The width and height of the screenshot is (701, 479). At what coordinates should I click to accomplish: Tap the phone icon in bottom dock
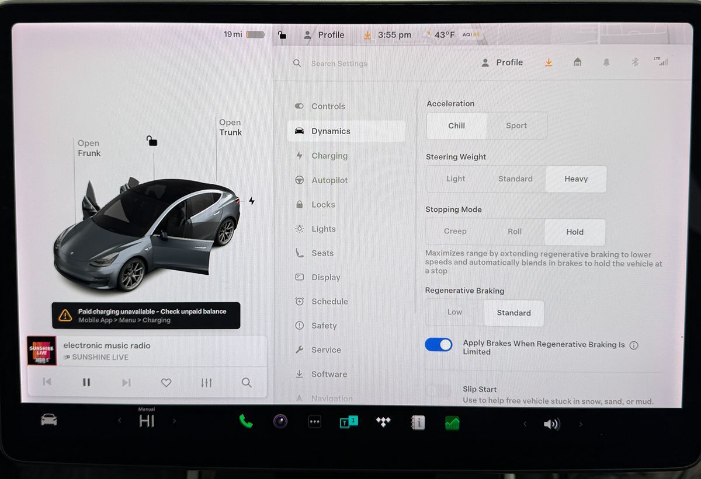pyautogui.click(x=246, y=422)
